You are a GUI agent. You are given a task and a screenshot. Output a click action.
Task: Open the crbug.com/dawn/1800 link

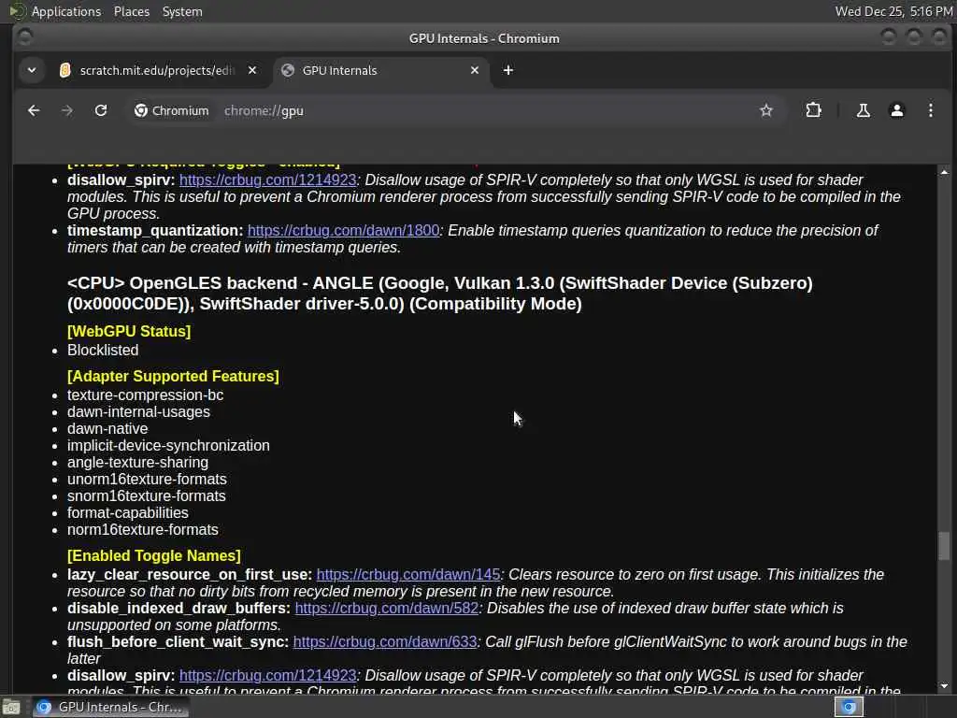click(x=343, y=231)
